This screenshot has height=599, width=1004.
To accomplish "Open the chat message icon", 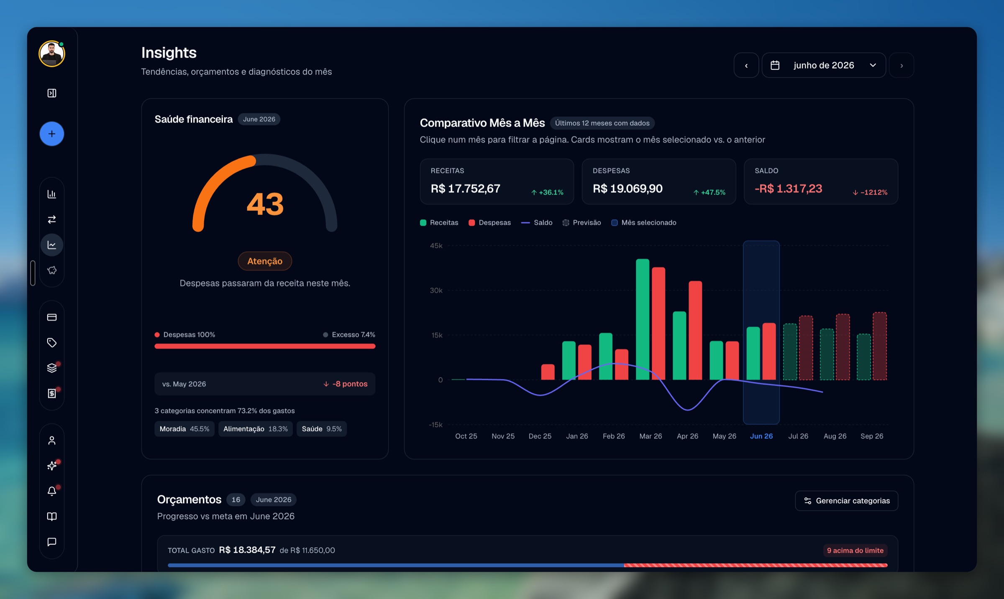I will click(x=52, y=542).
